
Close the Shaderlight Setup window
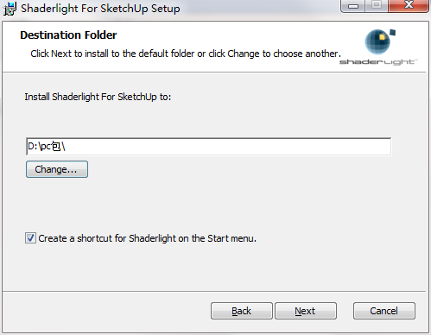(x=409, y=5)
